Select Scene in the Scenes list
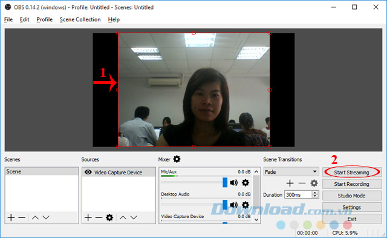This screenshot has height=238, width=387. pos(42,171)
